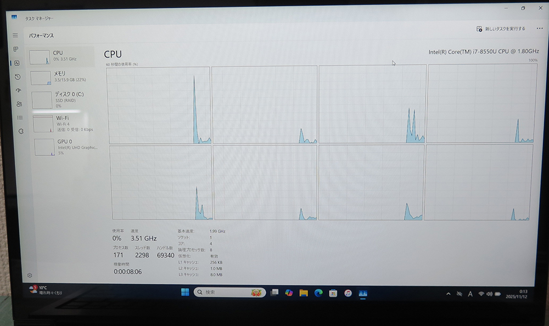Image resolution: width=549 pixels, height=326 pixels.
Task: Click the handles count 69340
Action: (x=165, y=255)
